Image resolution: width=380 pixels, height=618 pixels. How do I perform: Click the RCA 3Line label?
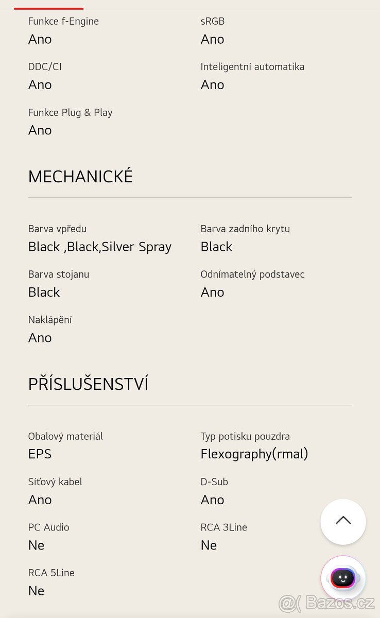pyautogui.click(x=223, y=527)
